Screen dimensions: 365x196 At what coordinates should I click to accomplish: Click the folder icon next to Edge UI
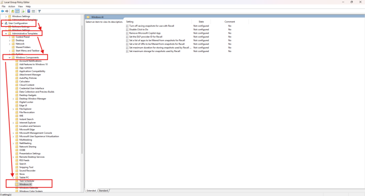pos(17,105)
